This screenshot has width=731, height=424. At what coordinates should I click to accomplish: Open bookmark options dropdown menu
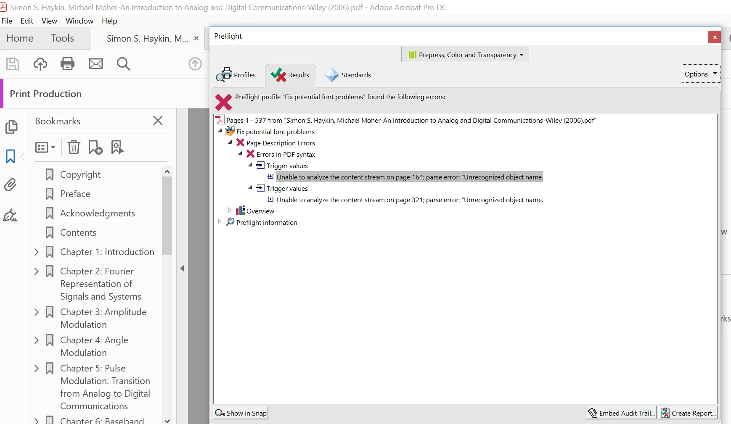[45, 147]
